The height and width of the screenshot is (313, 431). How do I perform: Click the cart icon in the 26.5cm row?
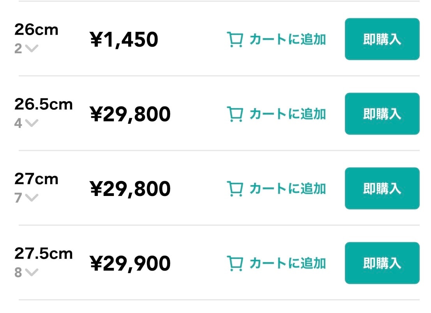235,114
